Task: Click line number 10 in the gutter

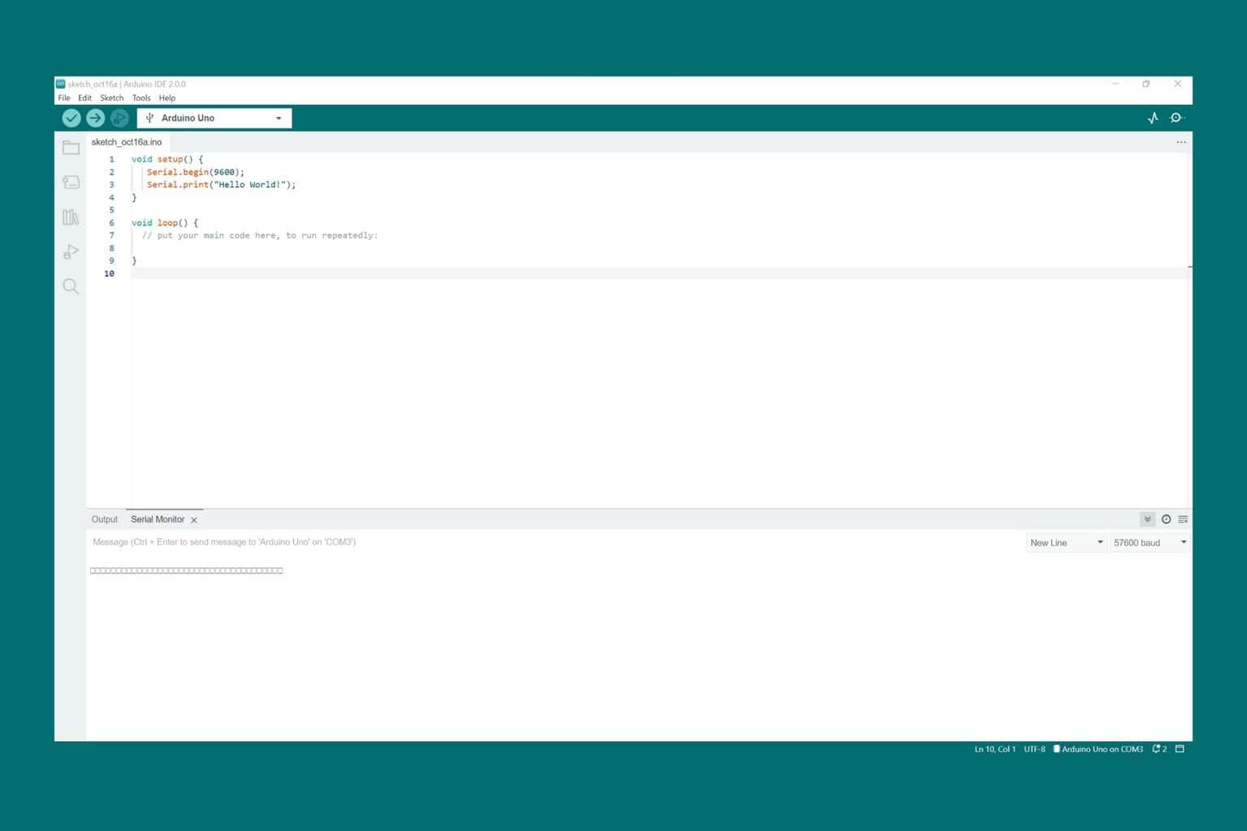Action: pos(109,273)
